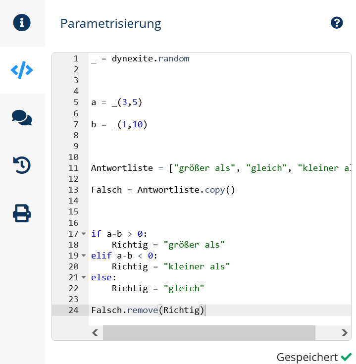
Task: Click 'Falsch.remove(Richtig)' on line 24
Action: tap(148, 310)
